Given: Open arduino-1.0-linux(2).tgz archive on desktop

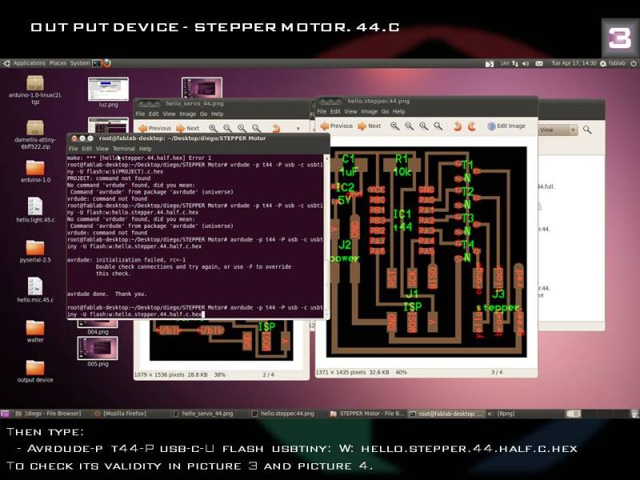Looking at the screenshot, I should coord(35,90).
